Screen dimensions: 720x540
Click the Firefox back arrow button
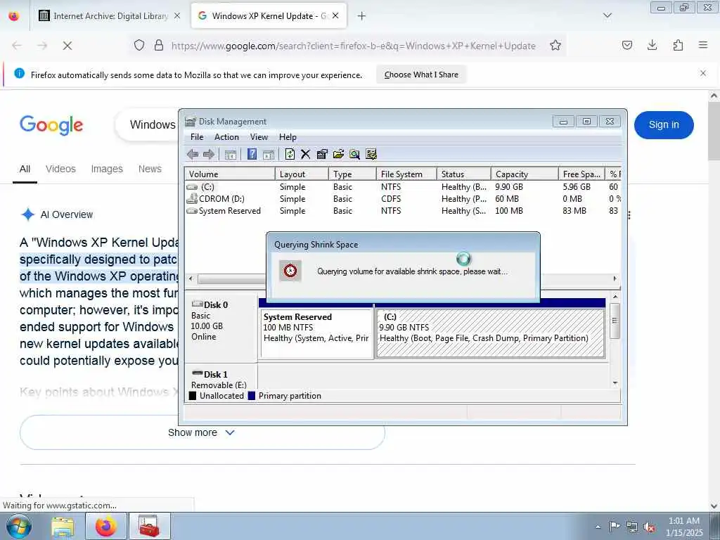(17, 46)
